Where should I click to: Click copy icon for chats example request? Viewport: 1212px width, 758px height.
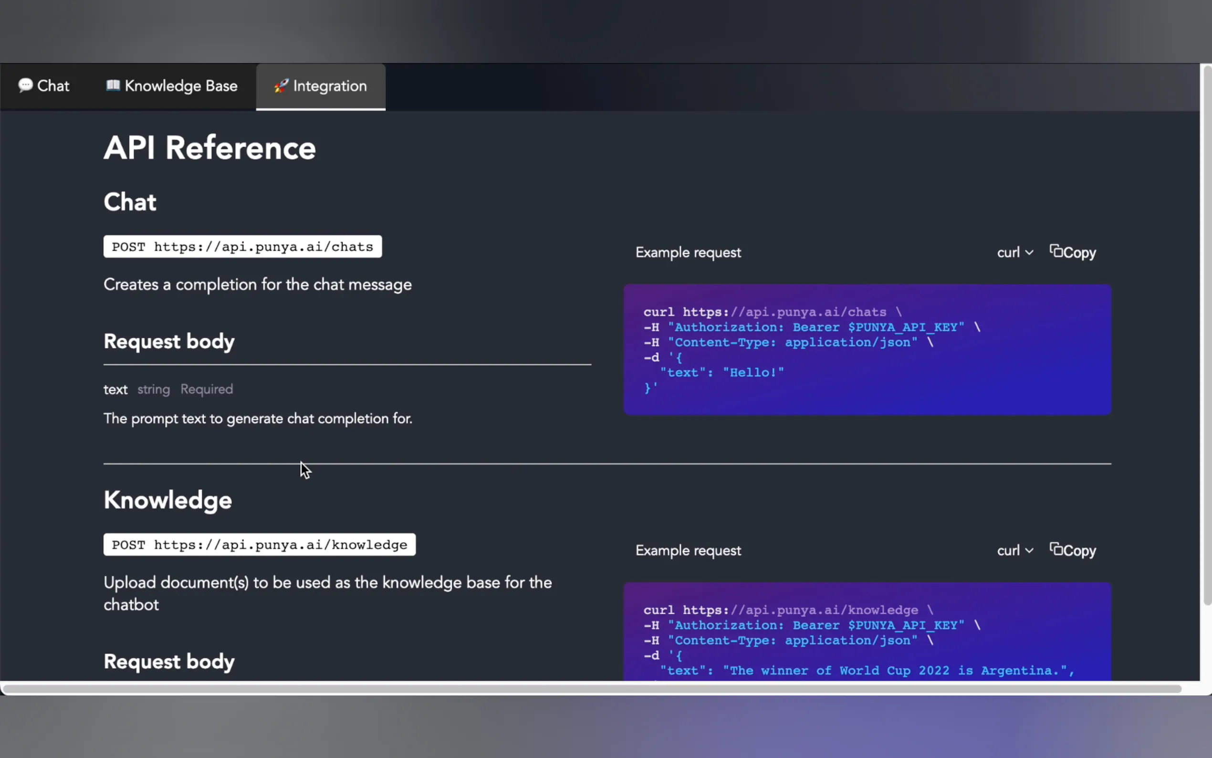point(1056,251)
